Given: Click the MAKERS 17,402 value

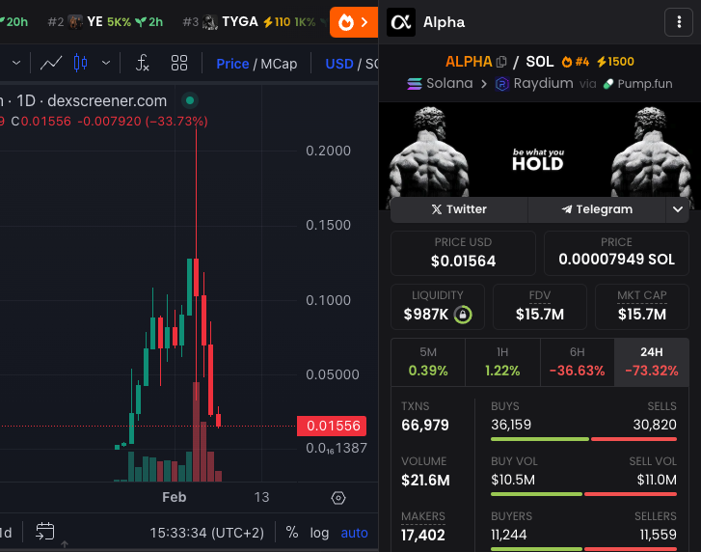Looking at the screenshot, I should coord(423,535).
